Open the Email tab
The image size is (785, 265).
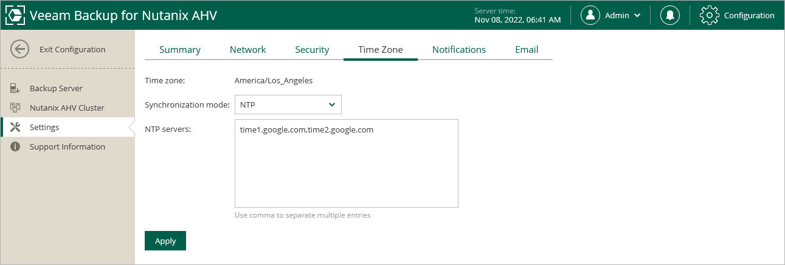527,50
